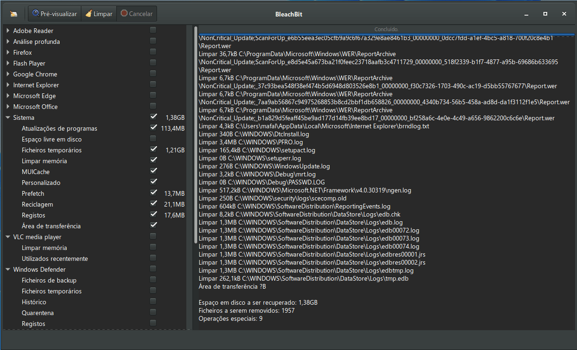Screen dimensions: 577x350
Task: Click the 1,38GB size next to Sistema
Action: (x=175, y=117)
